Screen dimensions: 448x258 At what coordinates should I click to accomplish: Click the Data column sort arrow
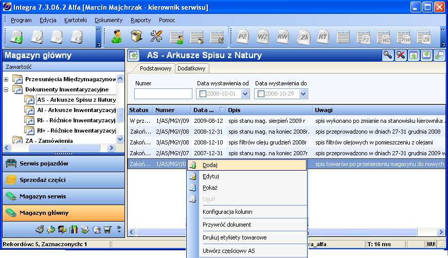[x=221, y=109]
